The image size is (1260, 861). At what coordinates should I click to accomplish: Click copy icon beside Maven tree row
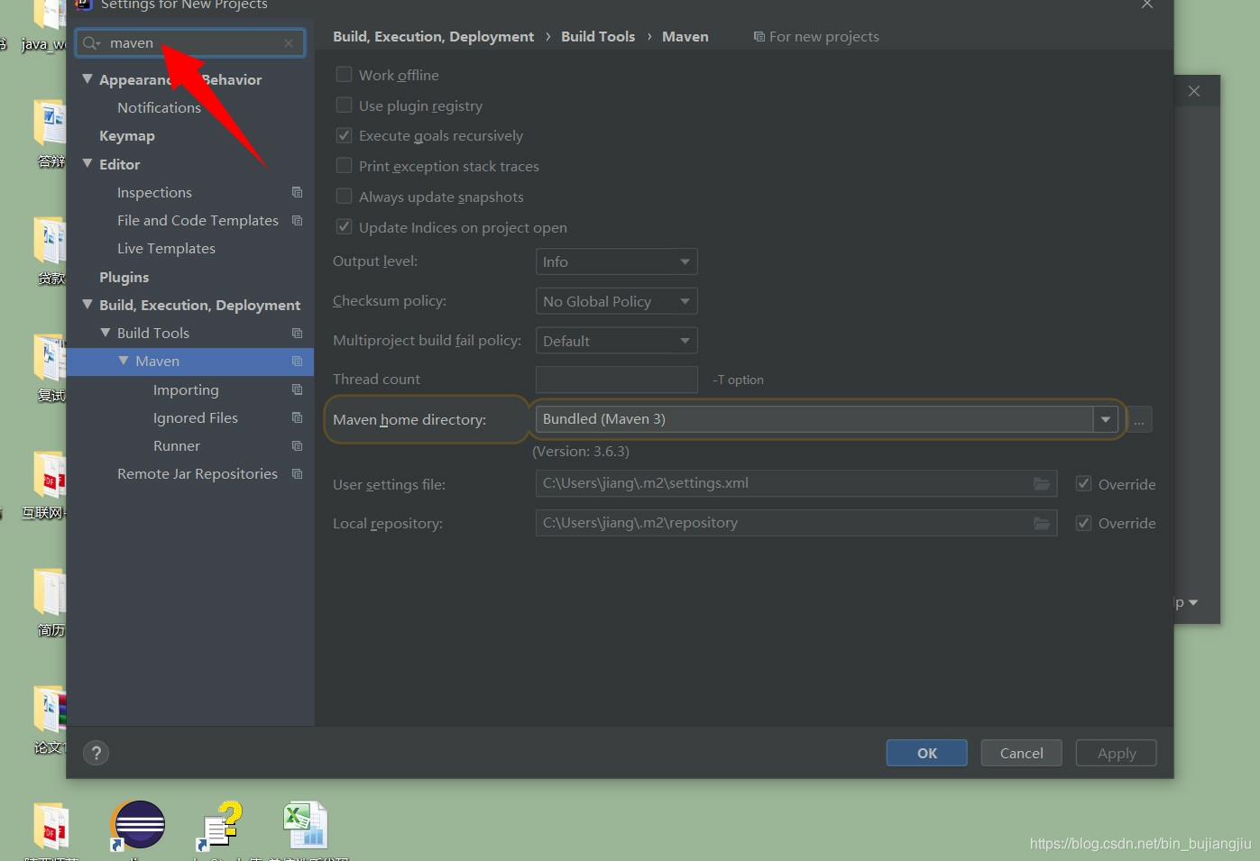tap(297, 361)
